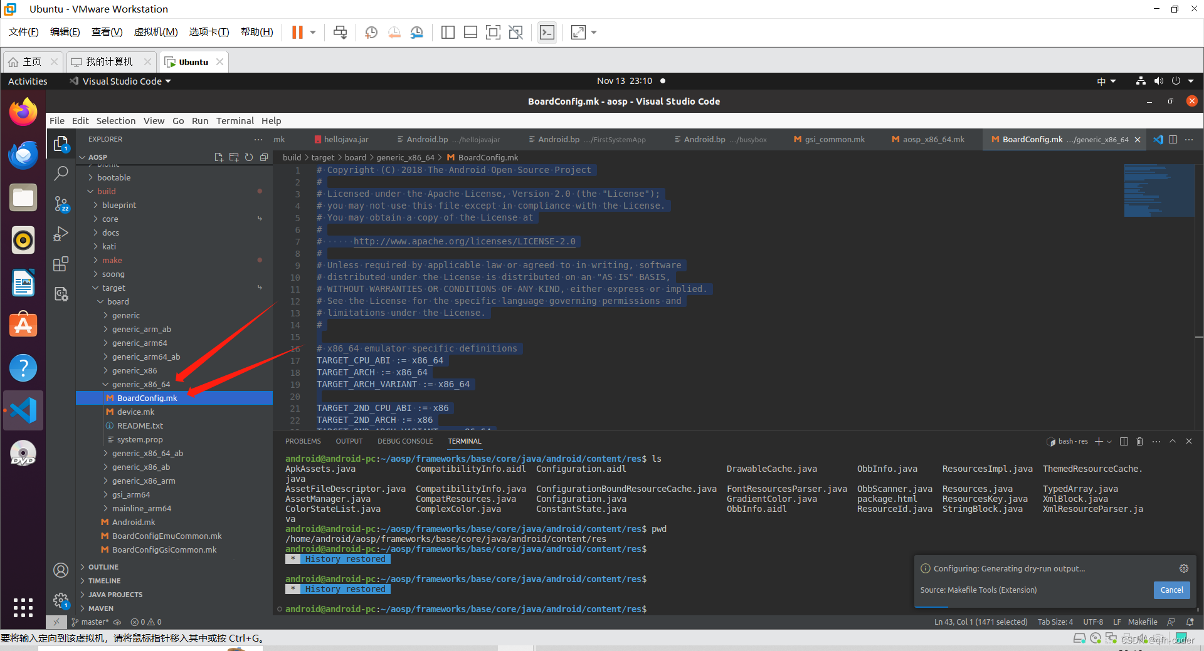Refresh the AOSP explorer tree

249,157
